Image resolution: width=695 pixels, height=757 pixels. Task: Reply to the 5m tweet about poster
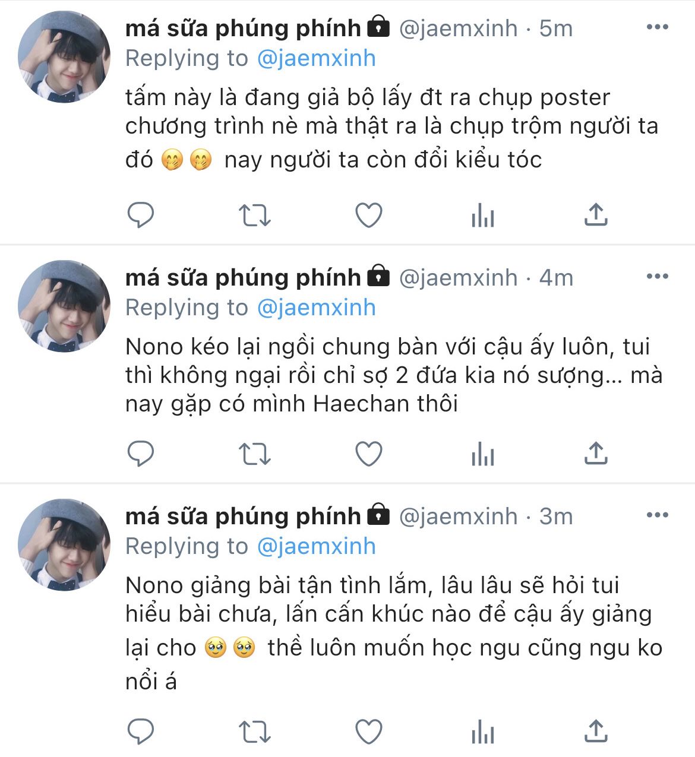tap(141, 215)
